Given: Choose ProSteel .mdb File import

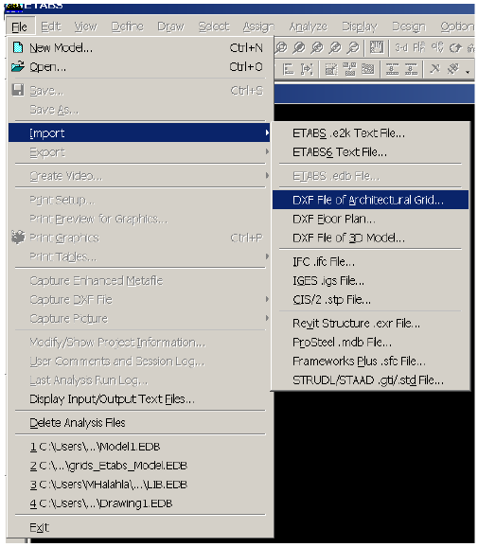Looking at the screenshot, I should pos(370,343).
